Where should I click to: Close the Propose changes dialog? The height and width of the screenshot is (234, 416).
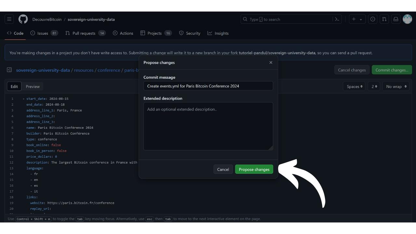click(271, 62)
